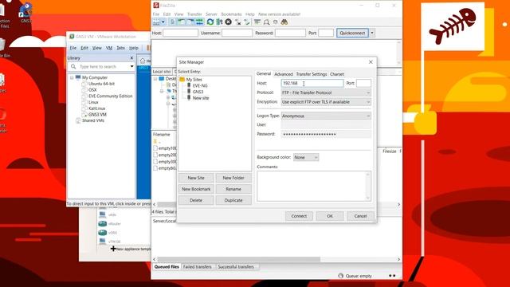Click the binoculars file search icon

[x=284, y=22]
